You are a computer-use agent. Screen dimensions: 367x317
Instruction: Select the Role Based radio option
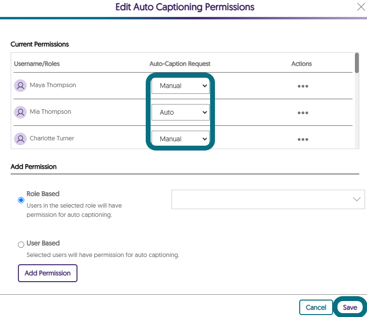tap(21, 200)
